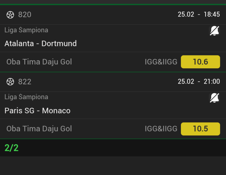Click Oba Tima Daju Gol for Atalanta match

(x=39, y=62)
